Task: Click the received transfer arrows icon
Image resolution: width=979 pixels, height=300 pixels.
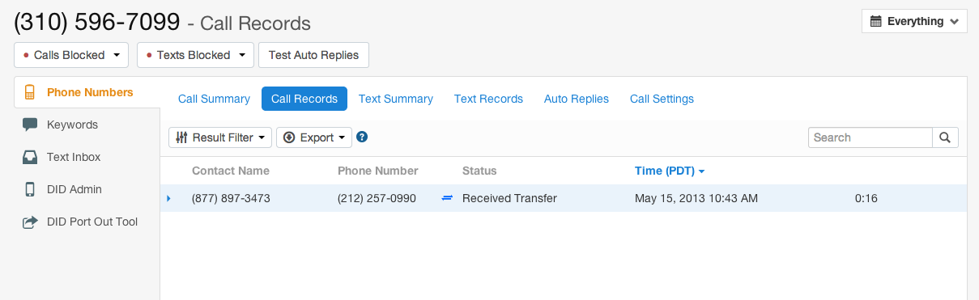Action: click(447, 198)
